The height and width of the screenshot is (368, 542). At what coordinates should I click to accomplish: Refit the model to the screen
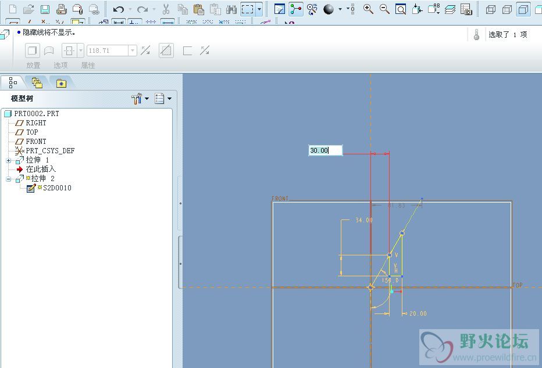[x=401, y=9]
